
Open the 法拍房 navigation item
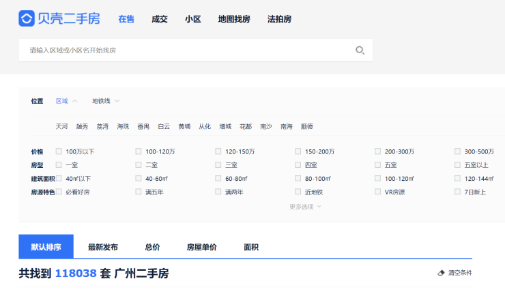point(279,19)
